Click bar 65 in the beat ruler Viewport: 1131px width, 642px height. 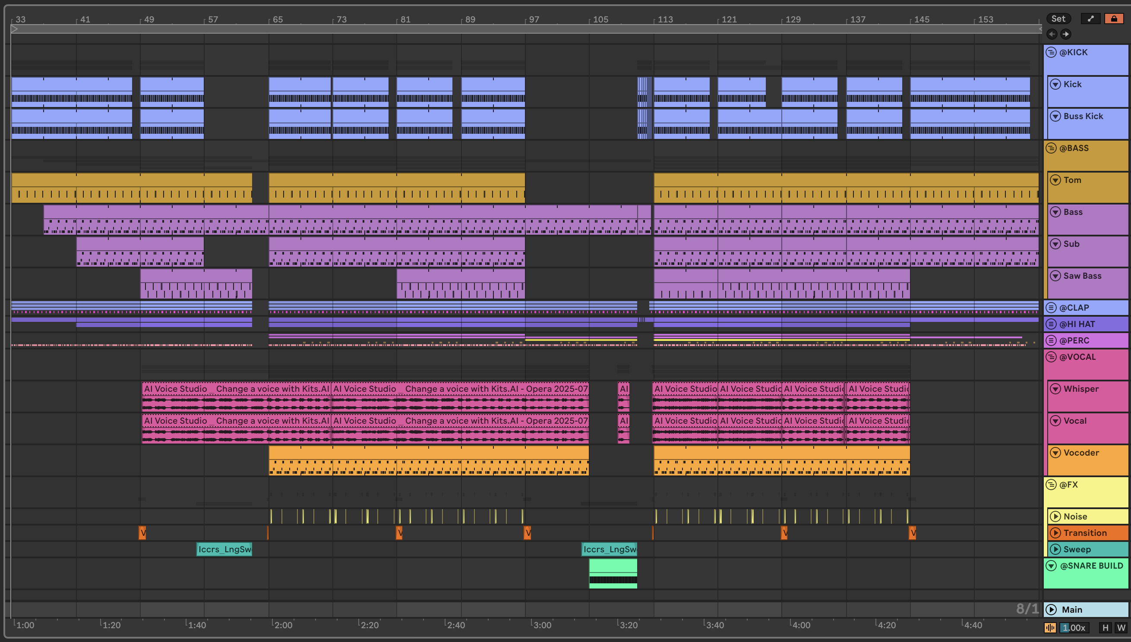[x=278, y=19]
